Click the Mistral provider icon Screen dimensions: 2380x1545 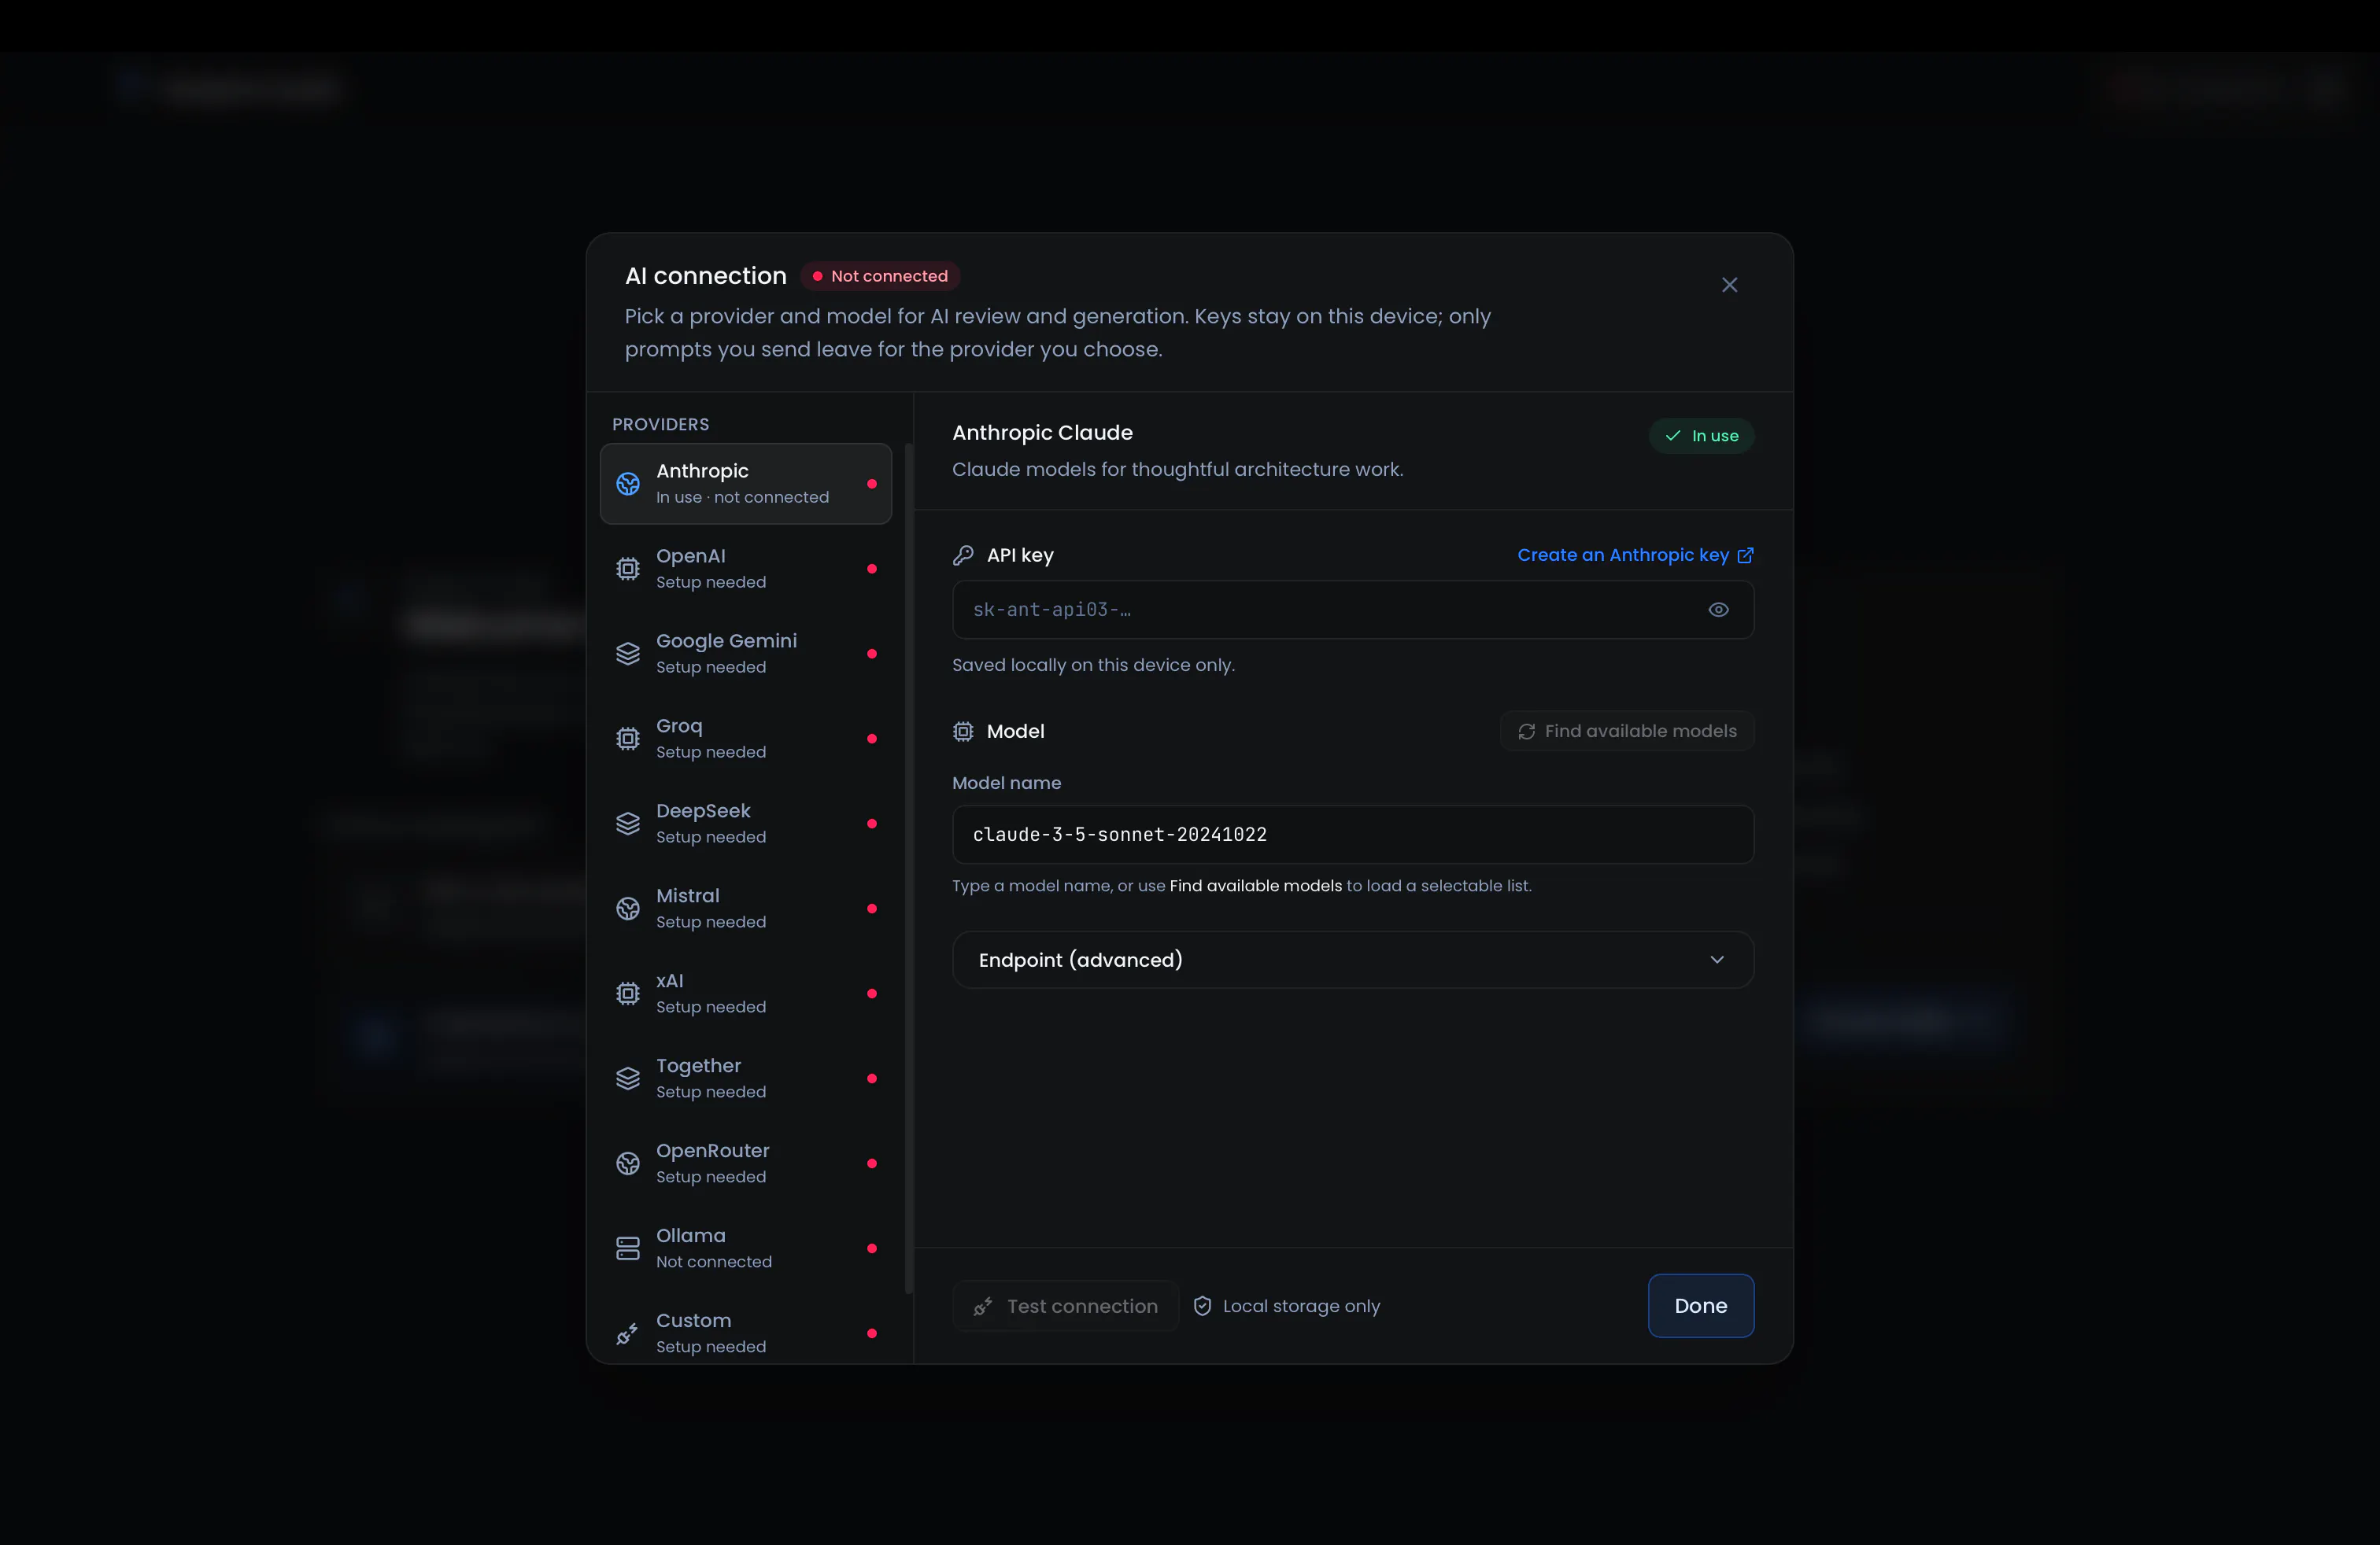[x=628, y=909]
